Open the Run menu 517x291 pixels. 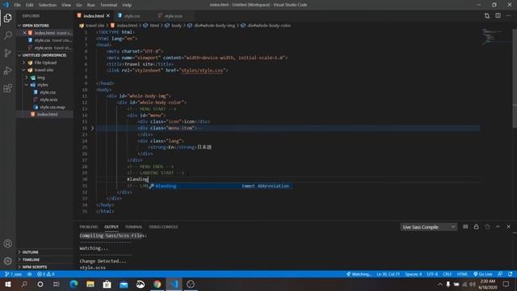point(91,5)
